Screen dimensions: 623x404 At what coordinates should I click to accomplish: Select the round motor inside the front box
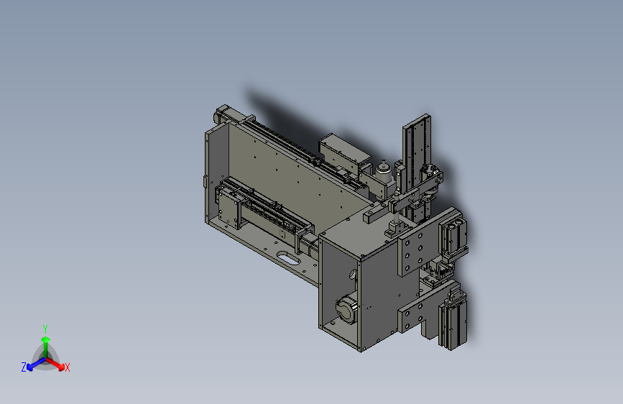click(346, 308)
